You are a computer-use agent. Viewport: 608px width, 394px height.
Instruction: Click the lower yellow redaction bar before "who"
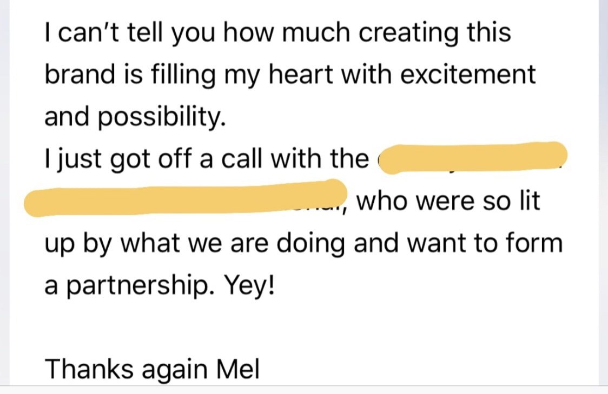tap(186, 198)
